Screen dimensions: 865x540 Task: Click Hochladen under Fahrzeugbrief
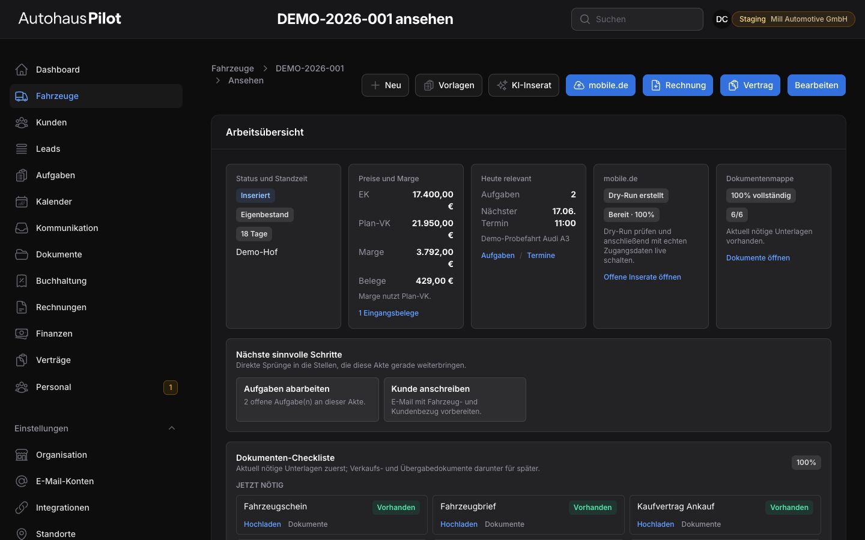pyautogui.click(x=459, y=524)
